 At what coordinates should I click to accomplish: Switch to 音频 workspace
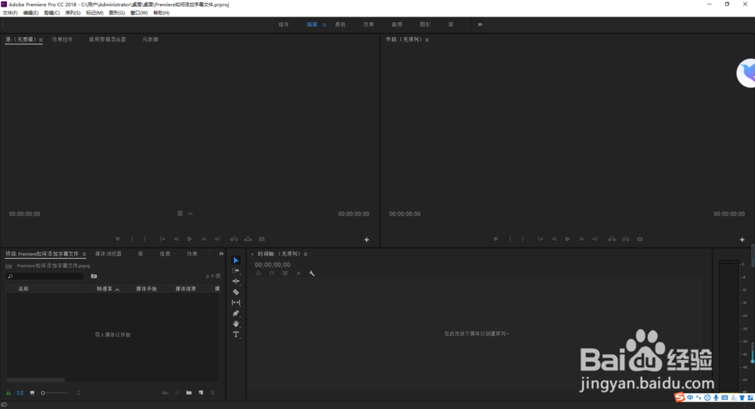(397, 25)
